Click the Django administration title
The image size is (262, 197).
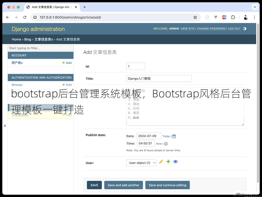click(x=38, y=29)
